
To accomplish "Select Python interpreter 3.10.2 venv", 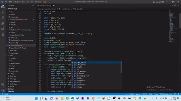I will point(166,94).
